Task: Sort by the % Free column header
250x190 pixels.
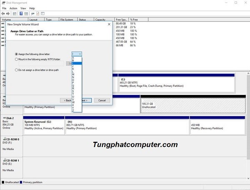Action: coord(138,20)
